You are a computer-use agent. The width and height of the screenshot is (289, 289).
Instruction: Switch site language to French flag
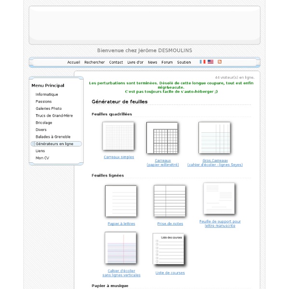(x=202, y=62)
